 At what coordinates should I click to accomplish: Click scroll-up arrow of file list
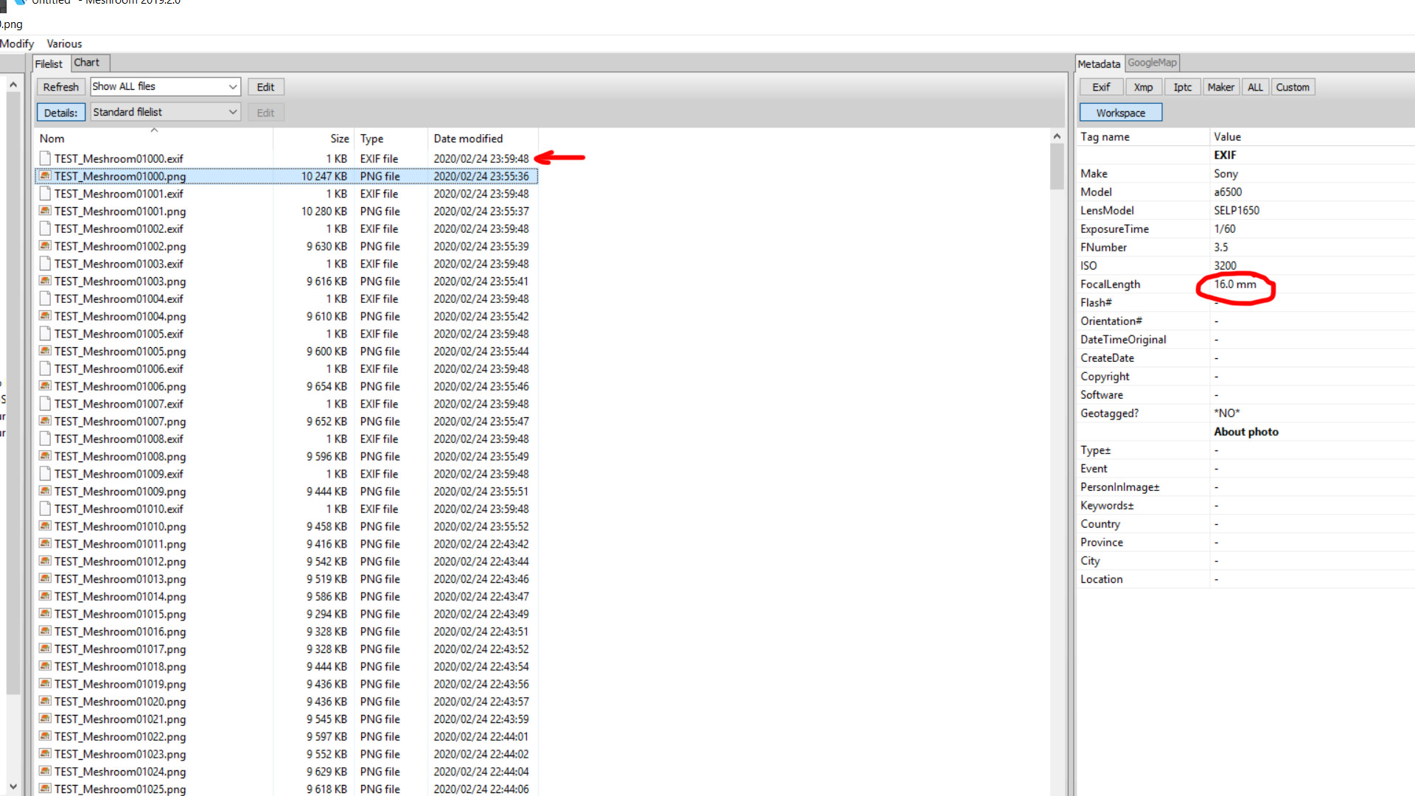tap(1057, 136)
